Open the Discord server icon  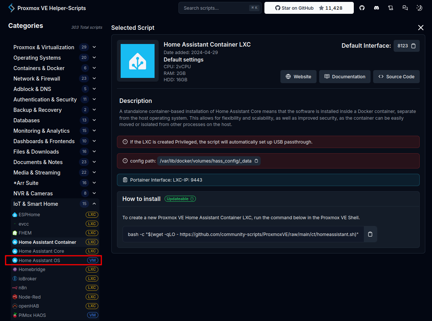[x=377, y=8]
